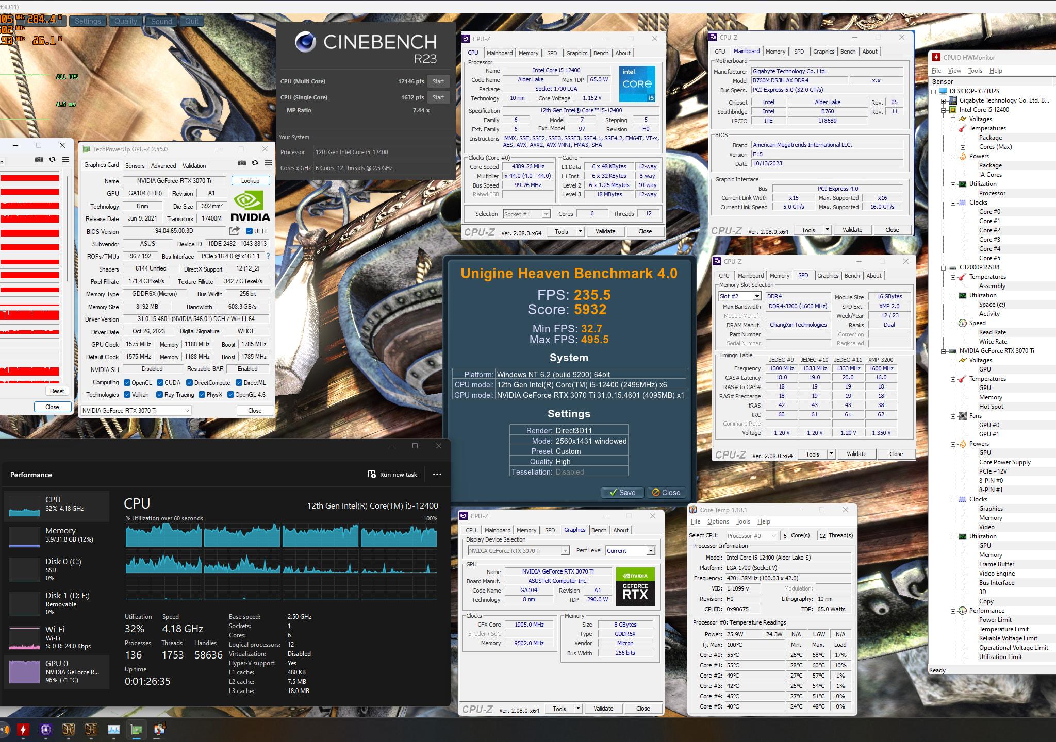The image size is (1056, 742).
Task: Click the BIOS version share/export icon
Action: [x=235, y=231]
